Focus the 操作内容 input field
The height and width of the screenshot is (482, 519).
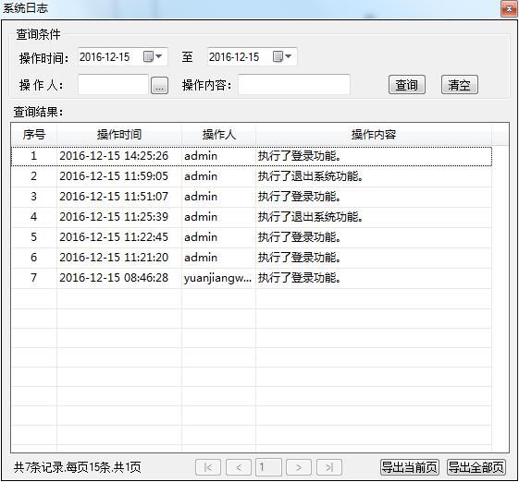[294, 85]
